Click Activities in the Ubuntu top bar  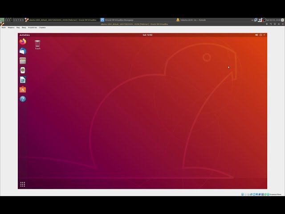coord(24,35)
